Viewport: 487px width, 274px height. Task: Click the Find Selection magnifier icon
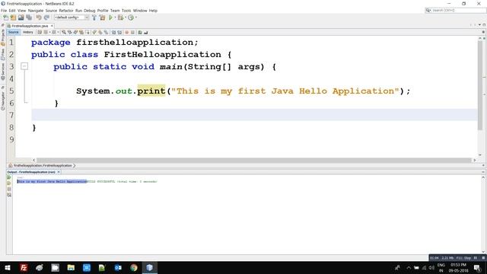(x=64, y=32)
